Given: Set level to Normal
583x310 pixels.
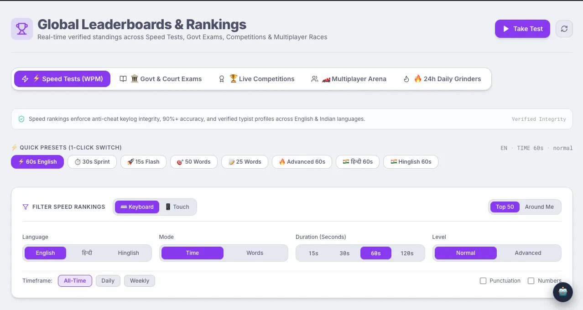Looking at the screenshot, I should point(466,253).
